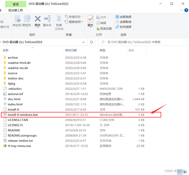Click Invert selection (反向选择)

(x=123, y=27)
